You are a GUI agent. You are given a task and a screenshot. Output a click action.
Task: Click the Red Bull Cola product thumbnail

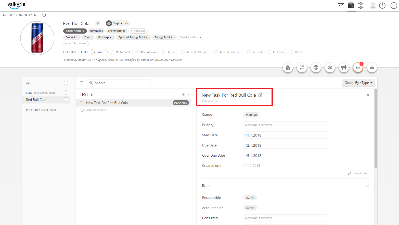pyautogui.click(x=37, y=38)
